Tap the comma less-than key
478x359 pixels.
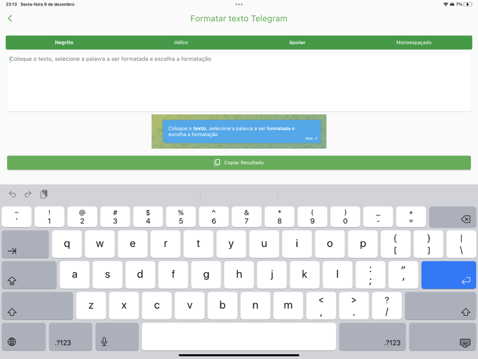pos(322,306)
